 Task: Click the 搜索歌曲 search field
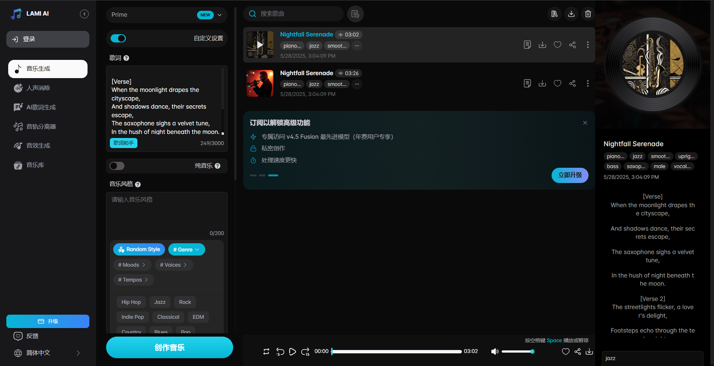click(293, 14)
